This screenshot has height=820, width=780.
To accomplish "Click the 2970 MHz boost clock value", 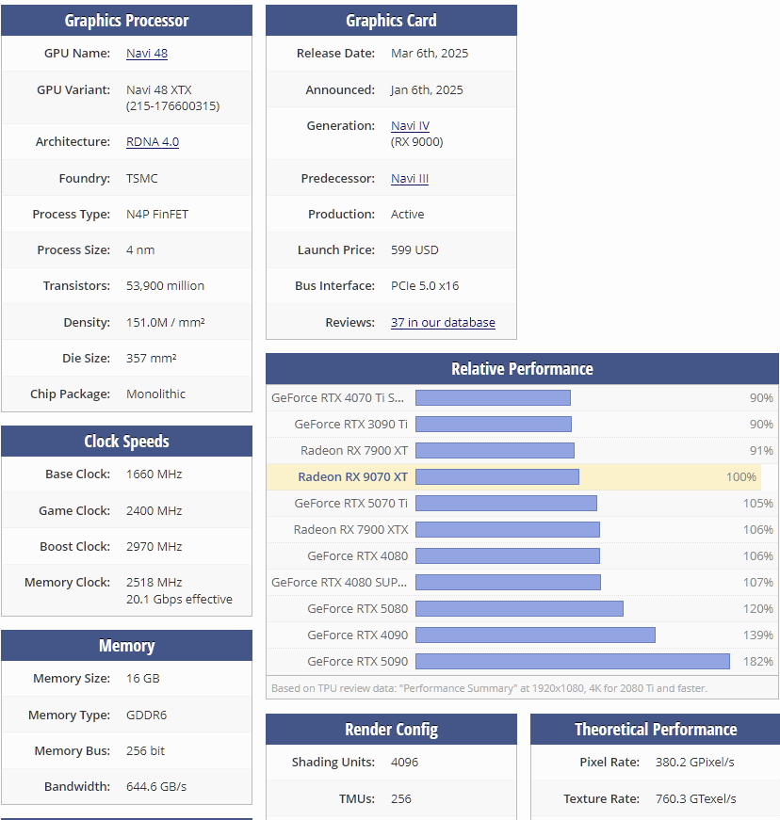I will coord(154,546).
